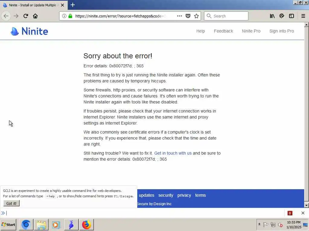Viewport: 309px width, 231px height.
Task: Click the forward navigation arrow
Action: [x=16, y=16]
